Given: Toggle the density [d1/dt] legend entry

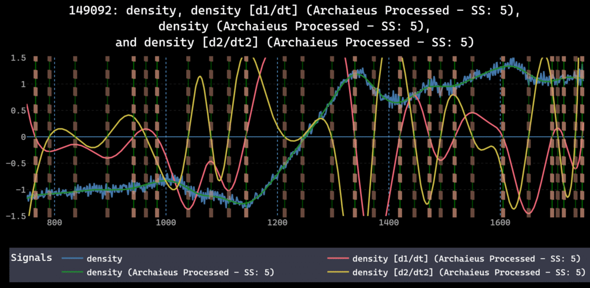Looking at the screenshot, I should (465, 259).
